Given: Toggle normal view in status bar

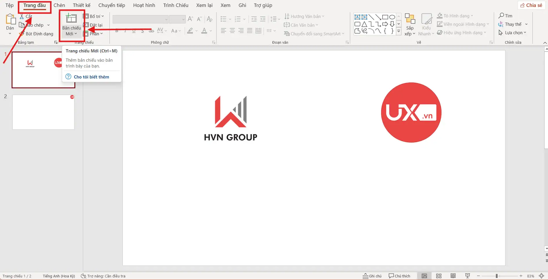Looking at the screenshot, I should click(424, 276).
